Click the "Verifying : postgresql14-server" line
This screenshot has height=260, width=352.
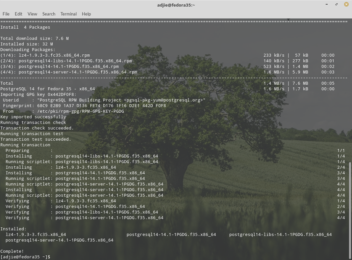click(x=85, y=218)
